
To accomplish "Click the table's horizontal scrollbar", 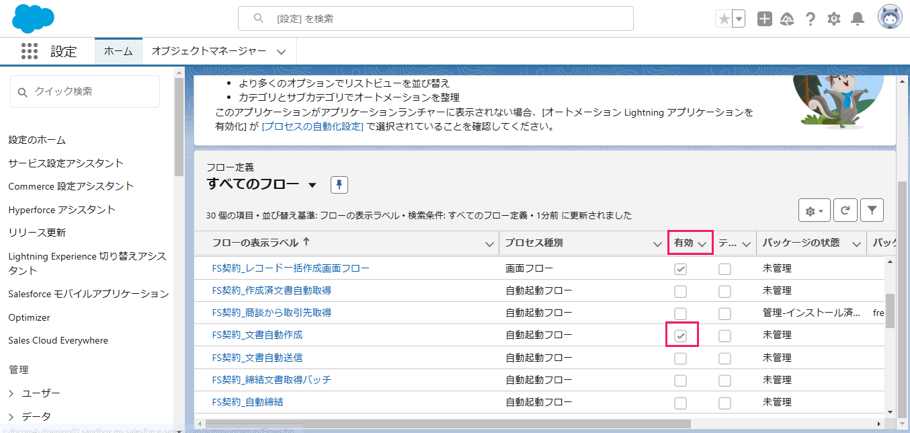I will [x=447, y=423].
